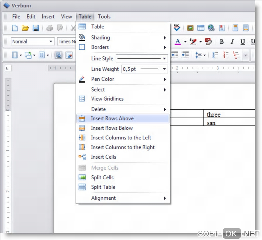Click the tab stop selector beside the ruler

click(8, 68)
